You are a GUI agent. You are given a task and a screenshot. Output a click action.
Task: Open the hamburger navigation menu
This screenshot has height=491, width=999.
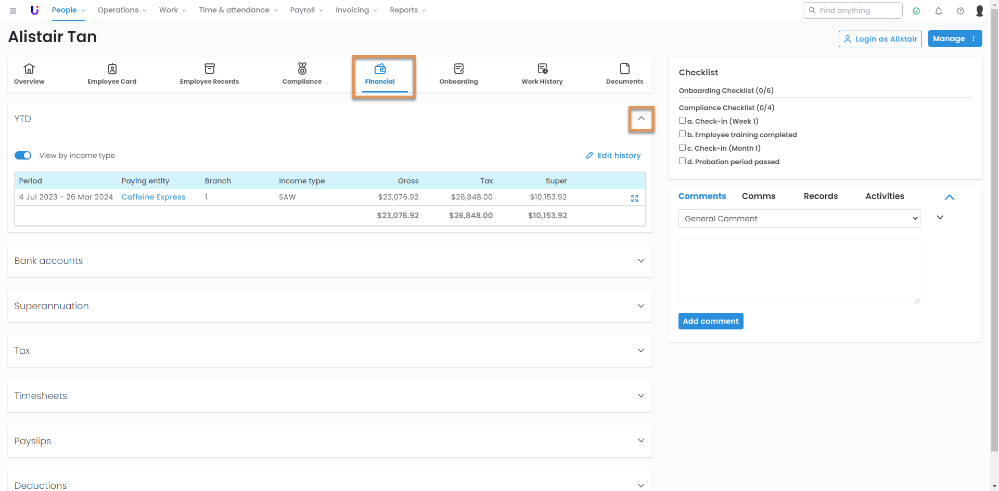tap(13, 10)
